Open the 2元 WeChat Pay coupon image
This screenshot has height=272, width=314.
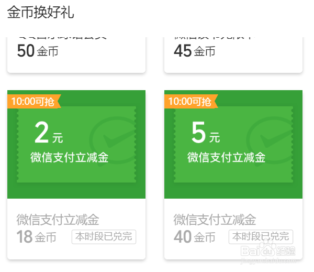pos(76,144)
